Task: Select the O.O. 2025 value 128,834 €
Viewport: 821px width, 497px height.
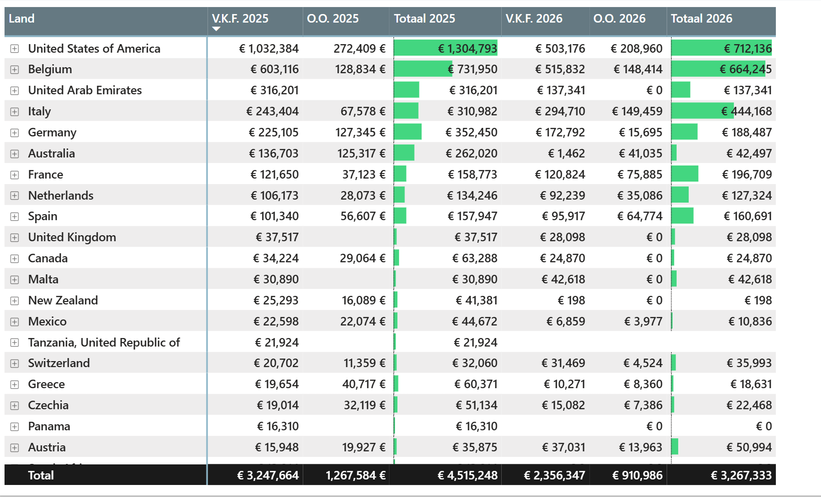Action: [360, 69]
